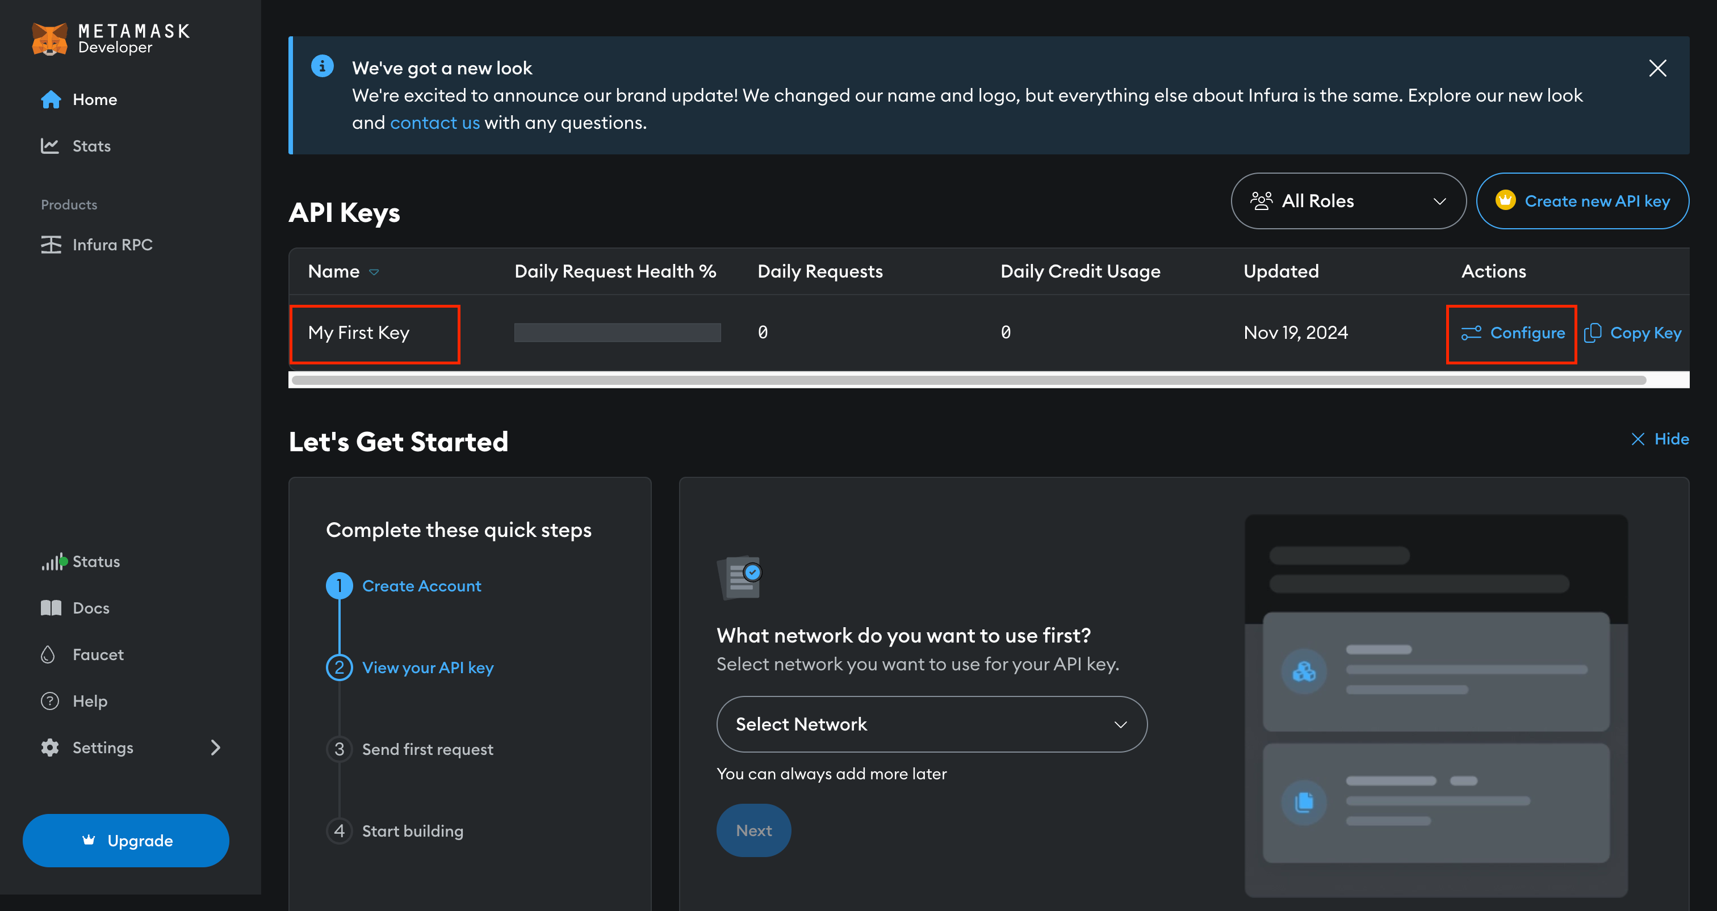1717x911 pixels.
Task: Click the Settings gear icon
Action: [50, 748]
